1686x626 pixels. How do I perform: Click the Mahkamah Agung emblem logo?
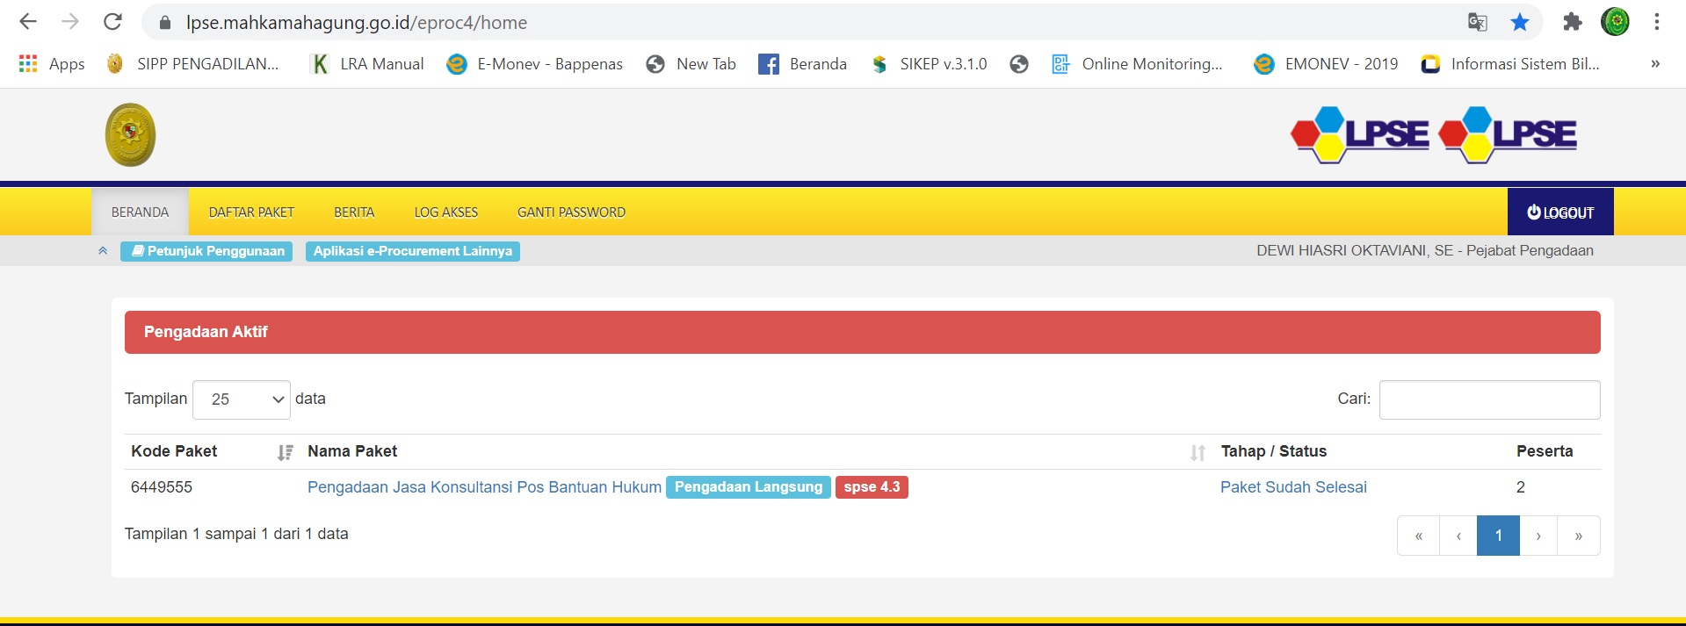point(130,135)
